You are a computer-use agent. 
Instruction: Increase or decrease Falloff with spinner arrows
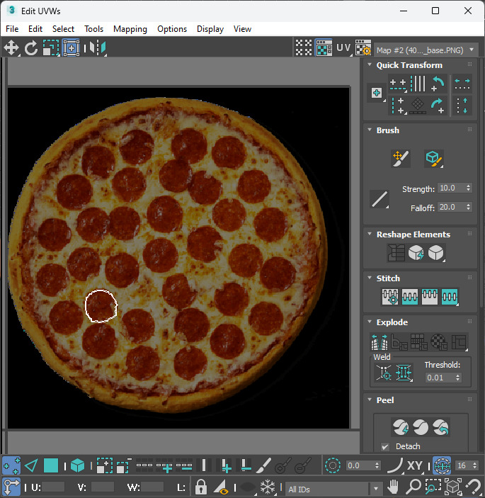[x=468, y=207]
